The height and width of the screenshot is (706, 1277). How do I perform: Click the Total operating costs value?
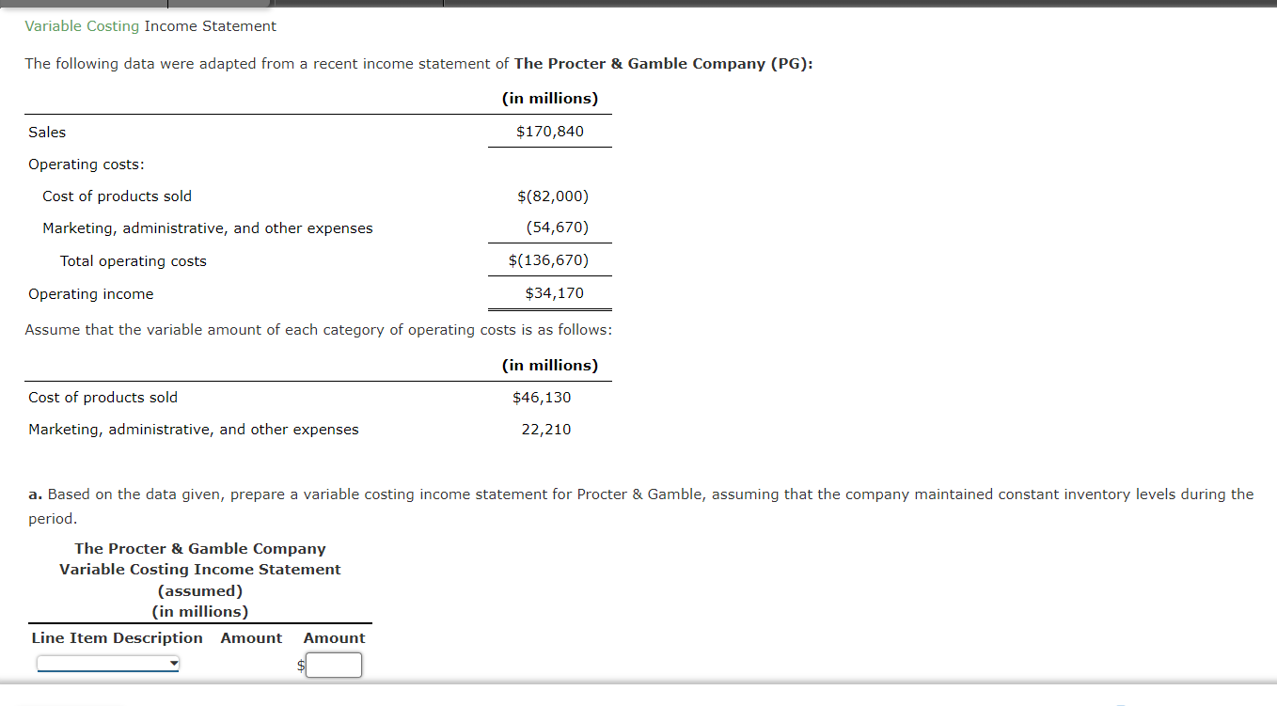pyautogui.click(x=549, y=259)
